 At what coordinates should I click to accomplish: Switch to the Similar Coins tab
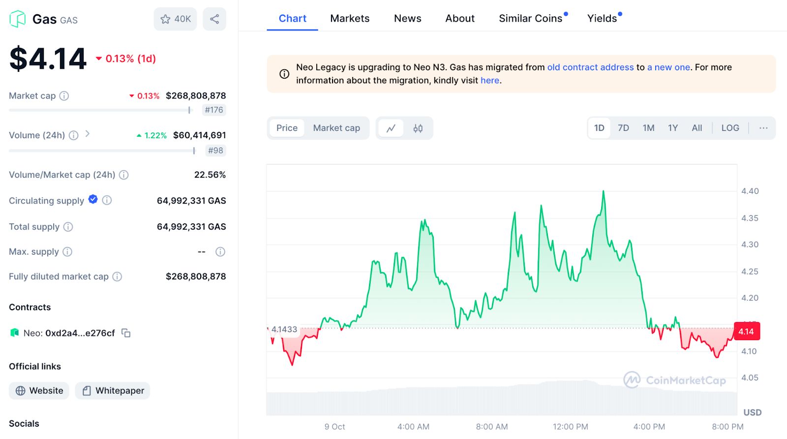pos(530,19)
